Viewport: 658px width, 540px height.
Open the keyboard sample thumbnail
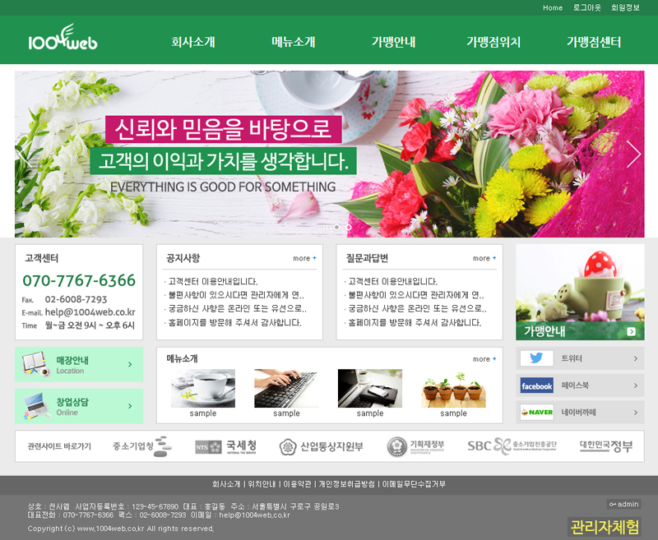coord(286,388)
